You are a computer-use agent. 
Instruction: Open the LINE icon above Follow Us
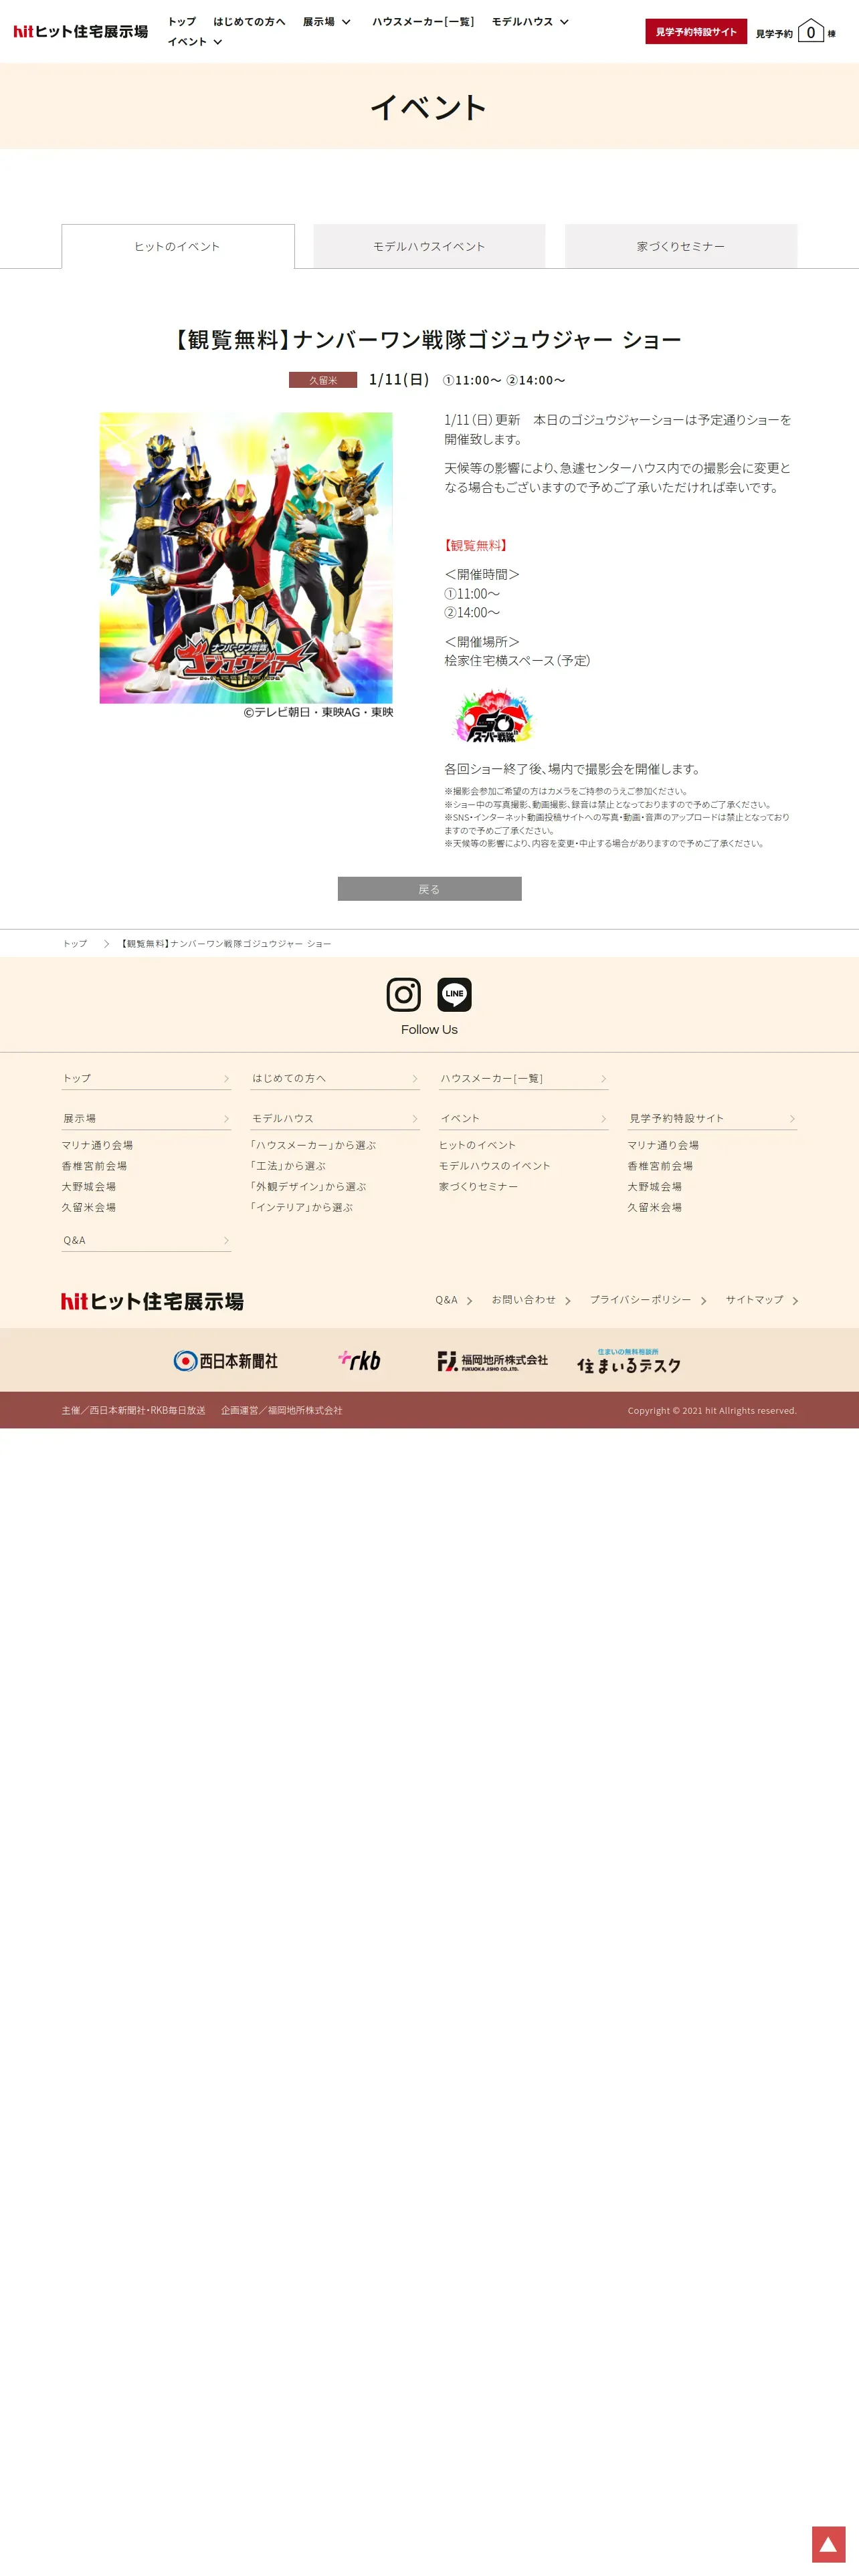point(454,994)
